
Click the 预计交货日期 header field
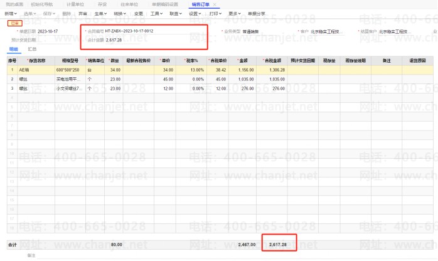56,40
